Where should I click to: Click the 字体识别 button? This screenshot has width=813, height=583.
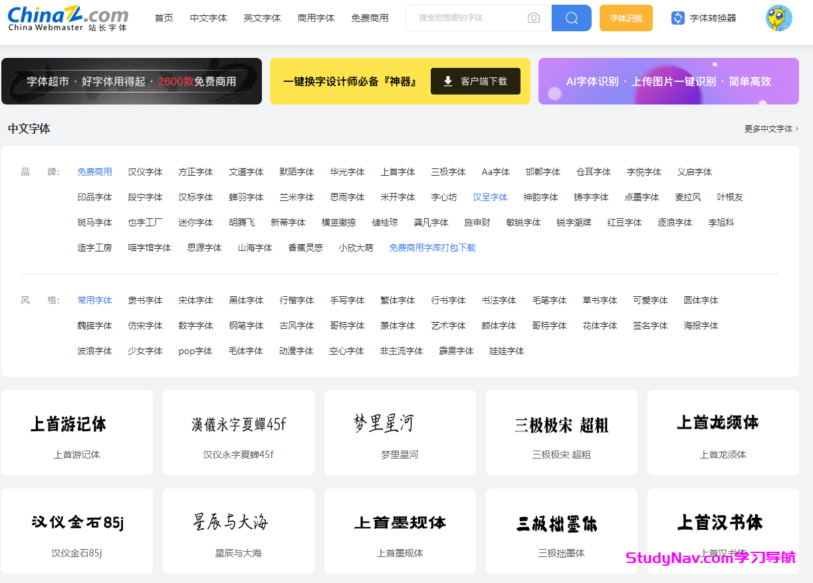tap(625, 18)
